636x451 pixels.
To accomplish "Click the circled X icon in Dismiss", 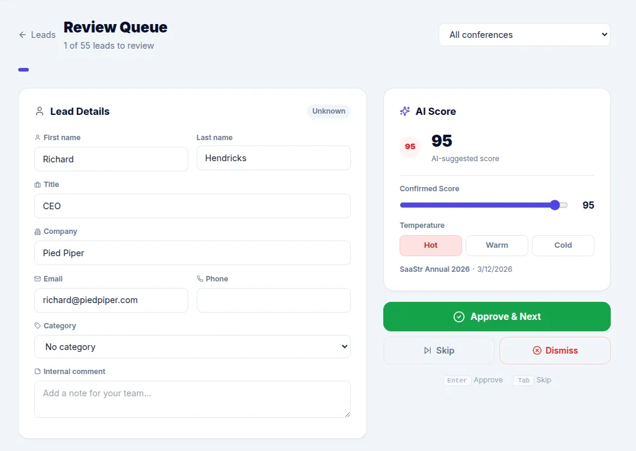I will coord(537,351).
